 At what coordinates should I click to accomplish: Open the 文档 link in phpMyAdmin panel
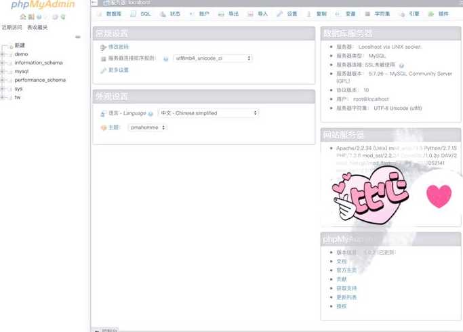tap(342, 262)
